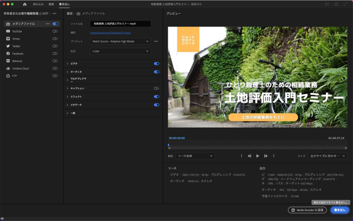The height and width of the screenshot is (221, 353).
Task: Turn off the エフェクト section toggle
Action: (156, 97)
